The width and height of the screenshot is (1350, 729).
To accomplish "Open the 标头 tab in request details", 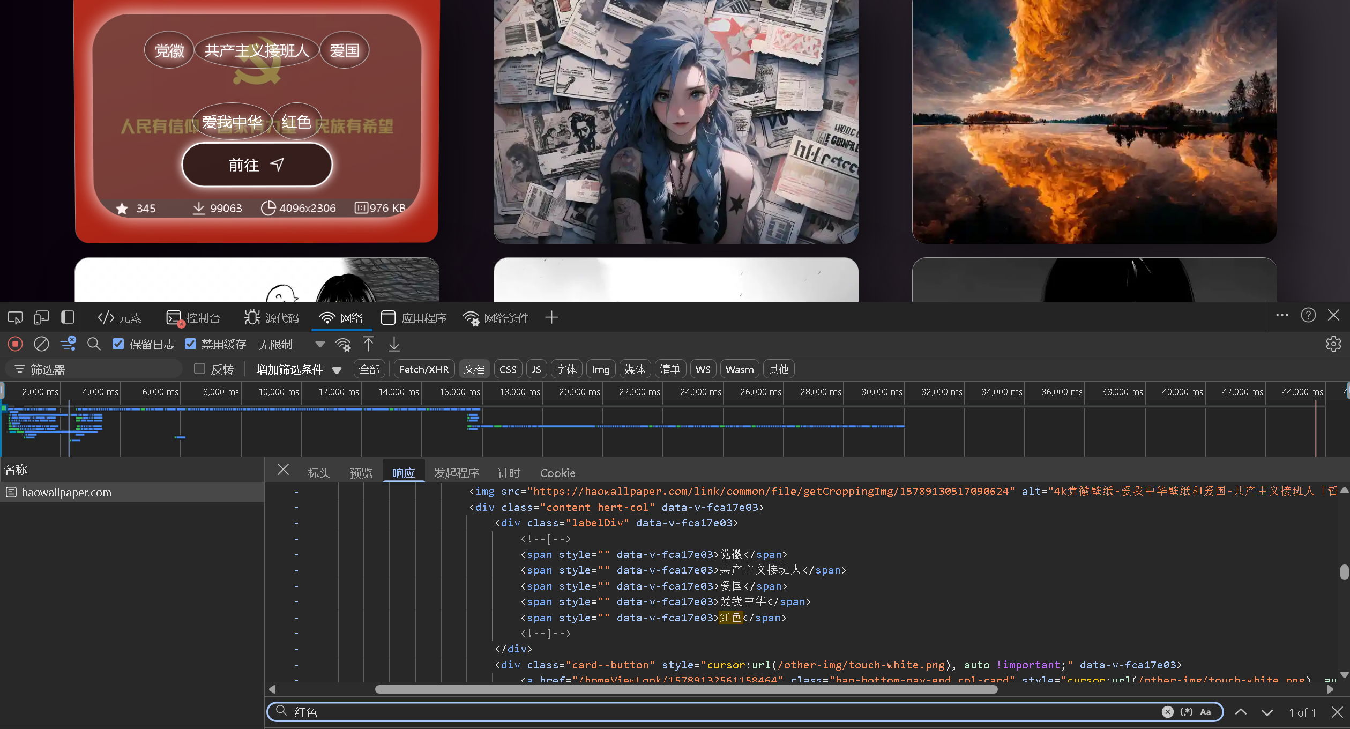I will point(319,473).
